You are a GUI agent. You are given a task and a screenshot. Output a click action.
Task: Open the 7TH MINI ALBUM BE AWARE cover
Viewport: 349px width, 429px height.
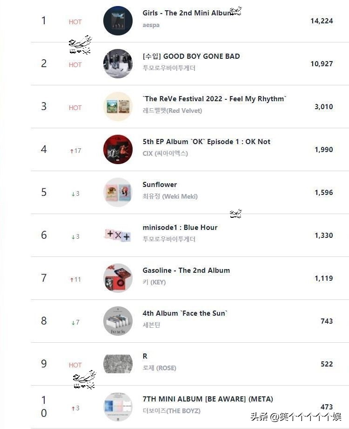click(118, 407)
